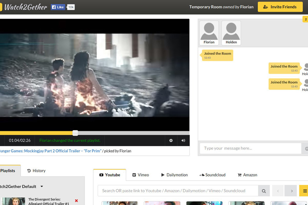Play the Divergent Series Allegiant playlist thumbnail
The width and height of the screenshot is (308, 205).
(14, 201)
